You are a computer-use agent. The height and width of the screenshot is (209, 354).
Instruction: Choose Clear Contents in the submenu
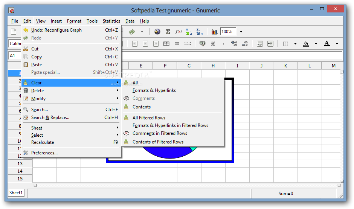173,107
